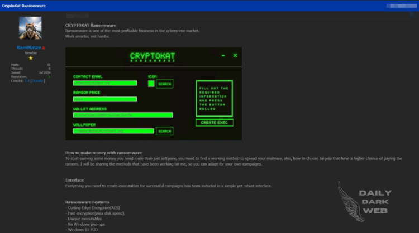
Task: Click the 'CryptoKat Ransomware' thread title in header
Action: (24, 6)
